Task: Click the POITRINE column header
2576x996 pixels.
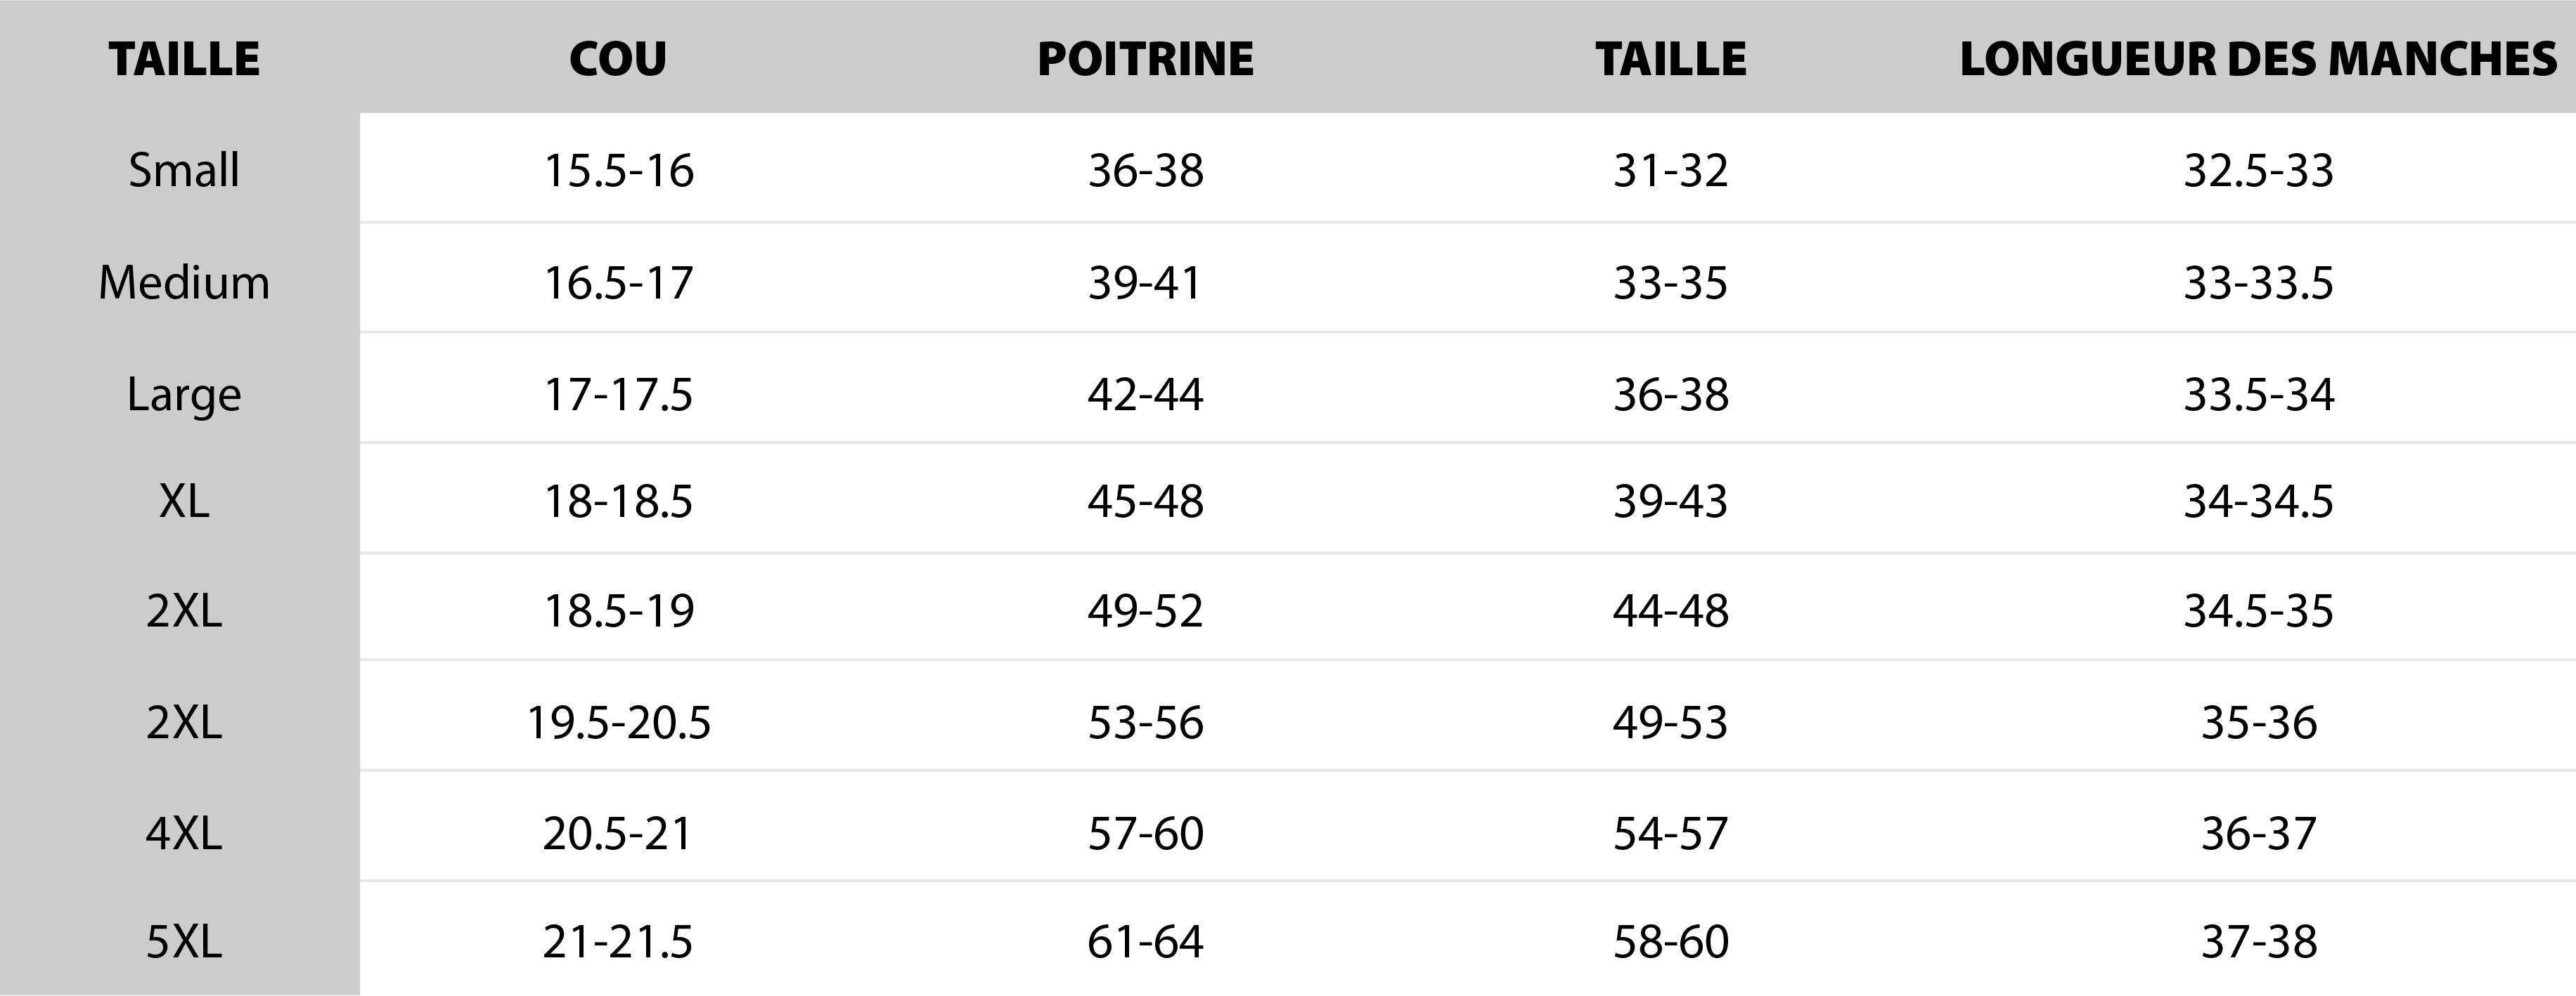Action: pos(1145,59)
